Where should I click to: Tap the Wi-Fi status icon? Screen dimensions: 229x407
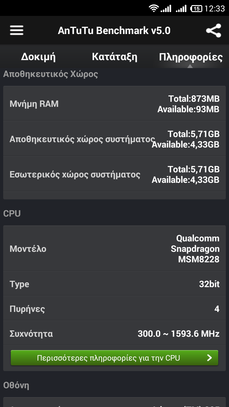point(154,9)
